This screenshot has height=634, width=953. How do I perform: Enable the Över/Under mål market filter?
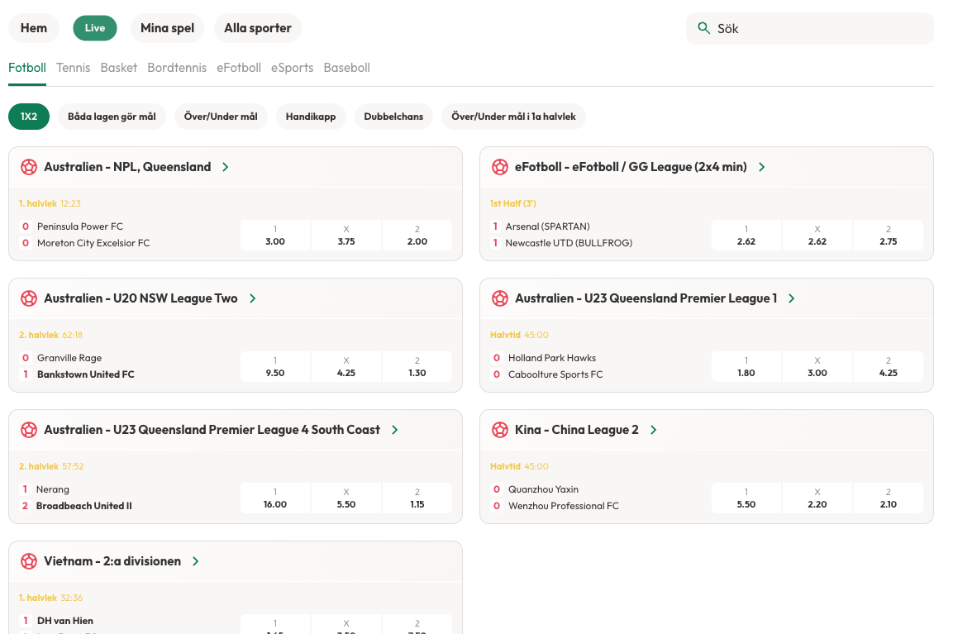pyautogui.click(x=221, y=117)
